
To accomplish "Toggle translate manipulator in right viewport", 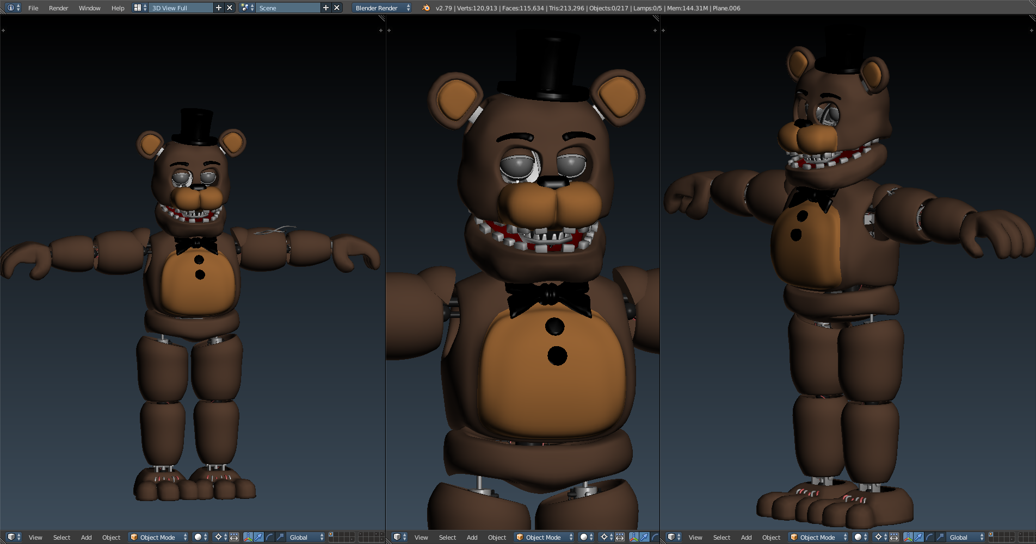I will pyautogui.click(x=918, y=537).
